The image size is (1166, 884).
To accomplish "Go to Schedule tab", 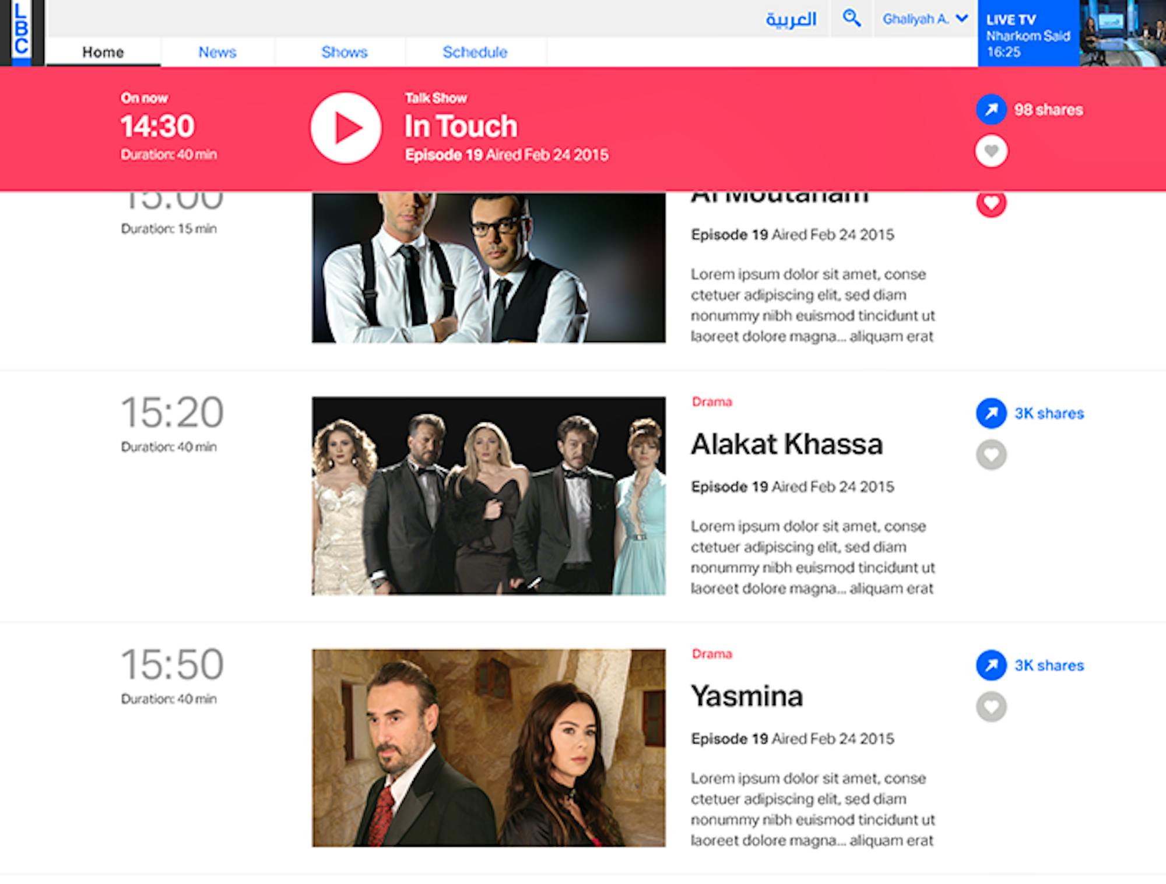I will click(475, 52).
